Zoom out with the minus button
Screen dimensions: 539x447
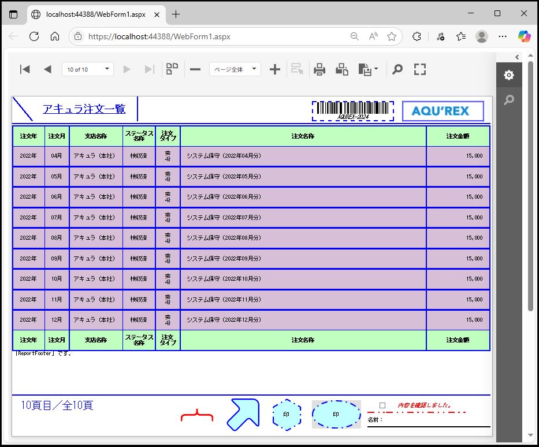click(x=195, y=69)
